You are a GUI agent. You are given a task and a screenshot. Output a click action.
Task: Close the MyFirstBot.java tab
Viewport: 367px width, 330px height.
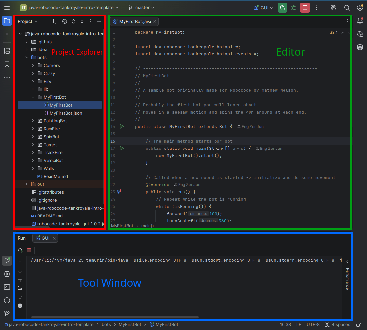[155, 21]
